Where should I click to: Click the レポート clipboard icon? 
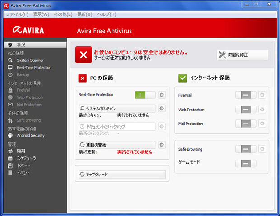coord(10,165)
